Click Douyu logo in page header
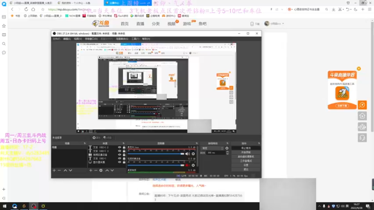 [x=101, y=24]
